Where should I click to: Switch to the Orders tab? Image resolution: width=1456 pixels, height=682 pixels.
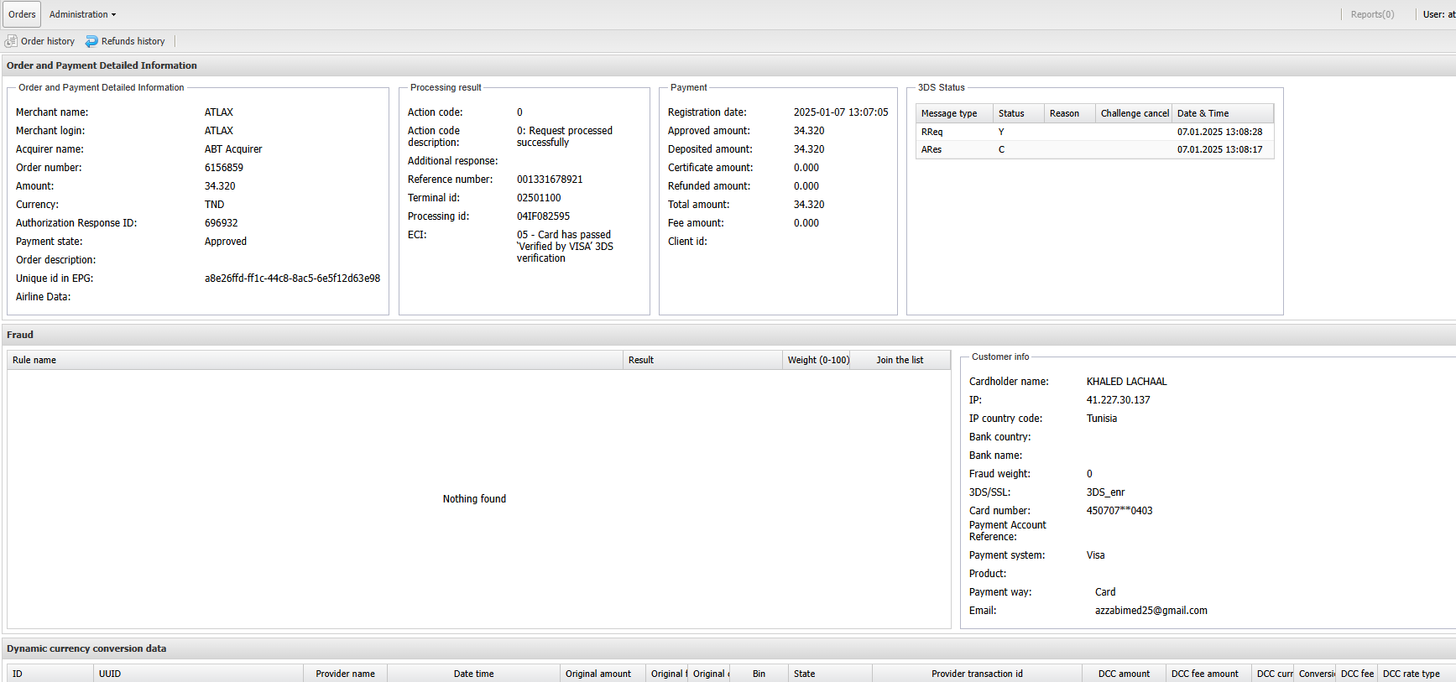point(22,14)
